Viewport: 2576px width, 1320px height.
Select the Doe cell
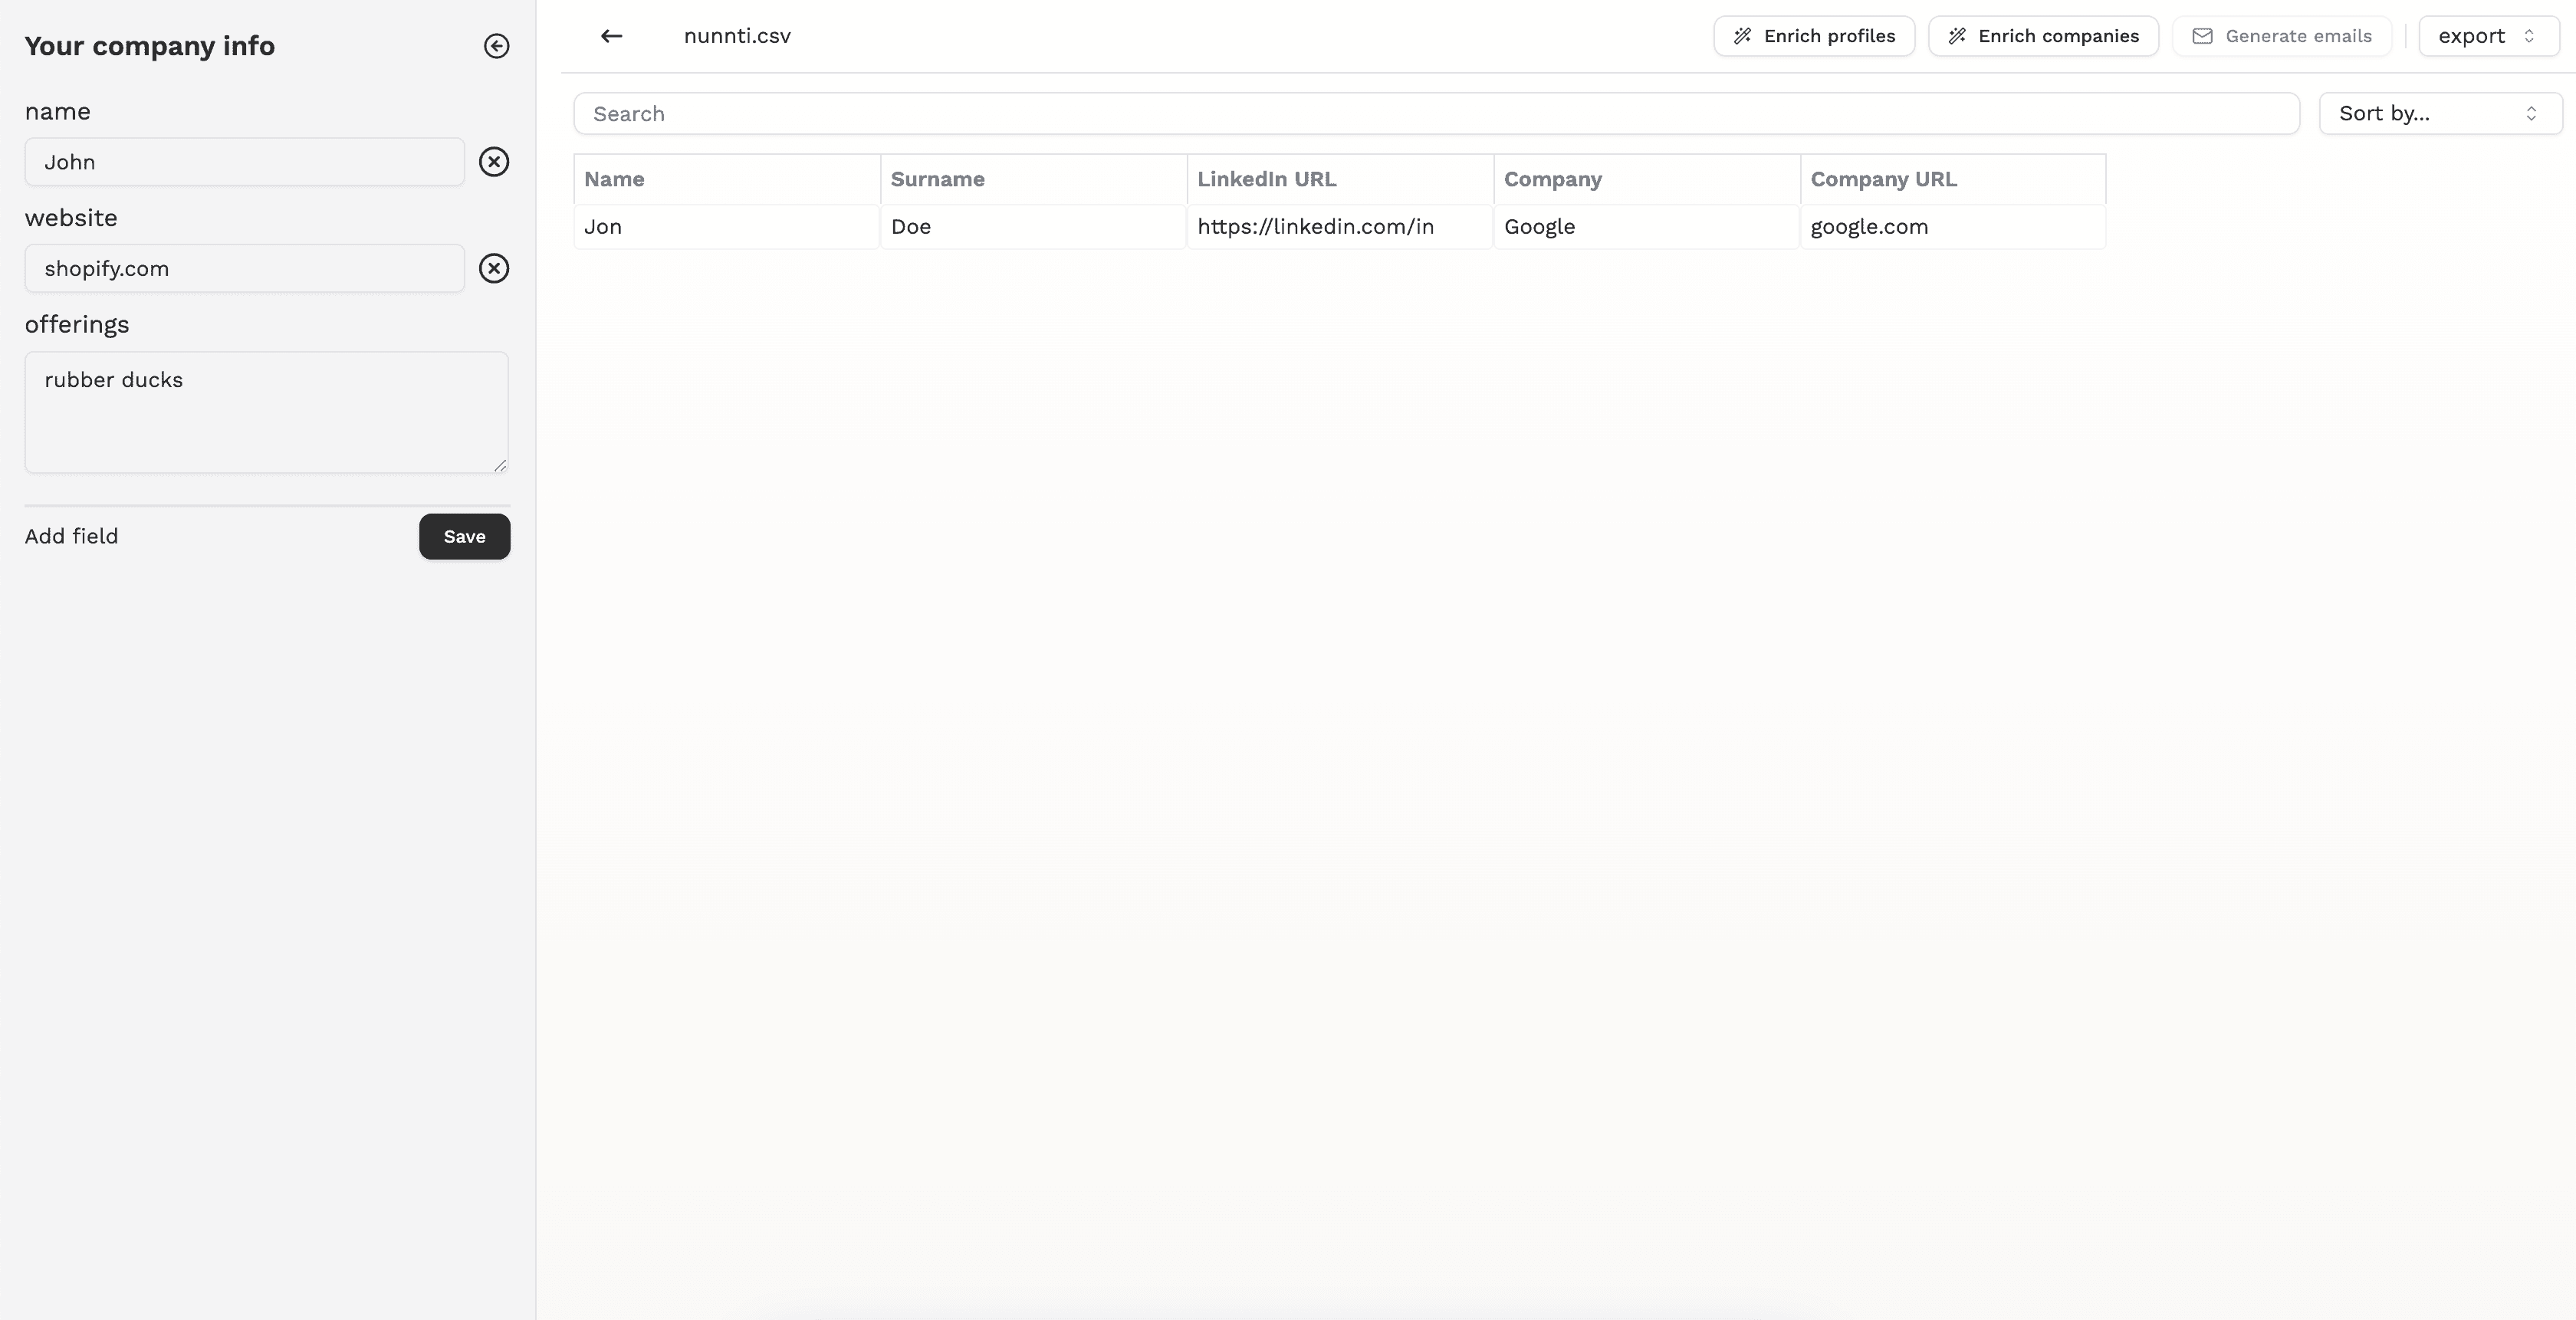tap(1034, 227)
